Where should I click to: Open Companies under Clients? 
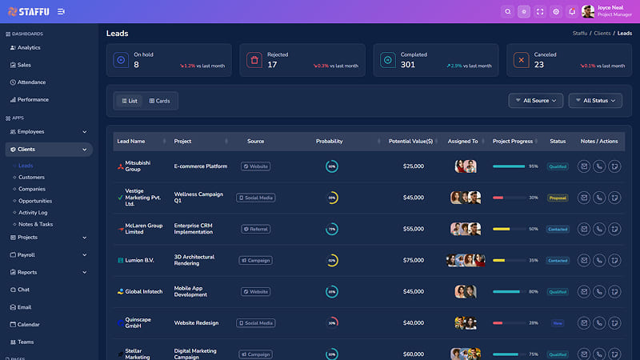32,189
